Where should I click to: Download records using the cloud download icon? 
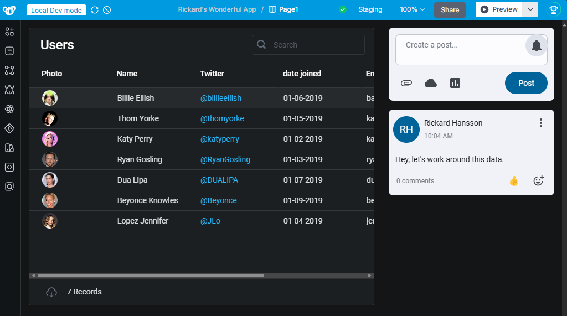pyautogui.click(x=51, y=292)
